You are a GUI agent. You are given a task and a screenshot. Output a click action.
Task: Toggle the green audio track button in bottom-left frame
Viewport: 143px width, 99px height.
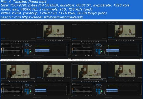click(30, 91)
